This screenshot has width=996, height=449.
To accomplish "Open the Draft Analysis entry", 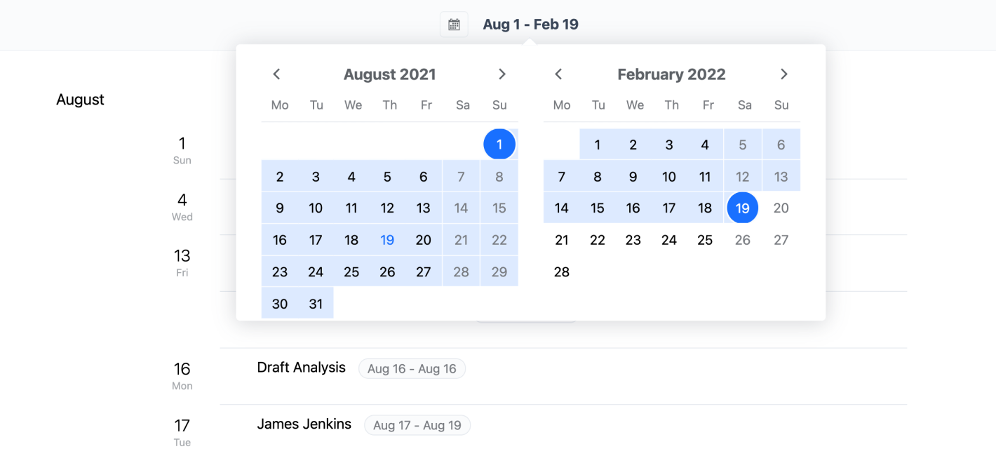I will click(302, 368).
